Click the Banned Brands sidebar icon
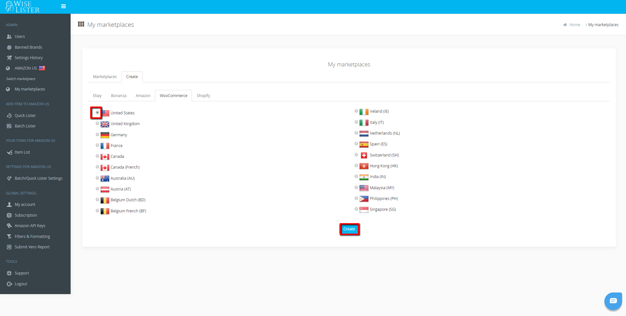 pos(9,47)
